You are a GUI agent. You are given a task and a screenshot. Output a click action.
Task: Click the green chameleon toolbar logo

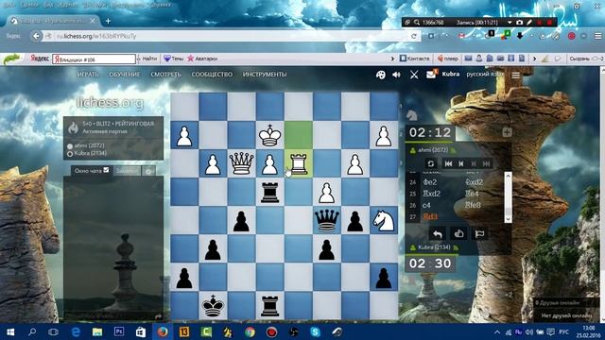tap(12, 59)
